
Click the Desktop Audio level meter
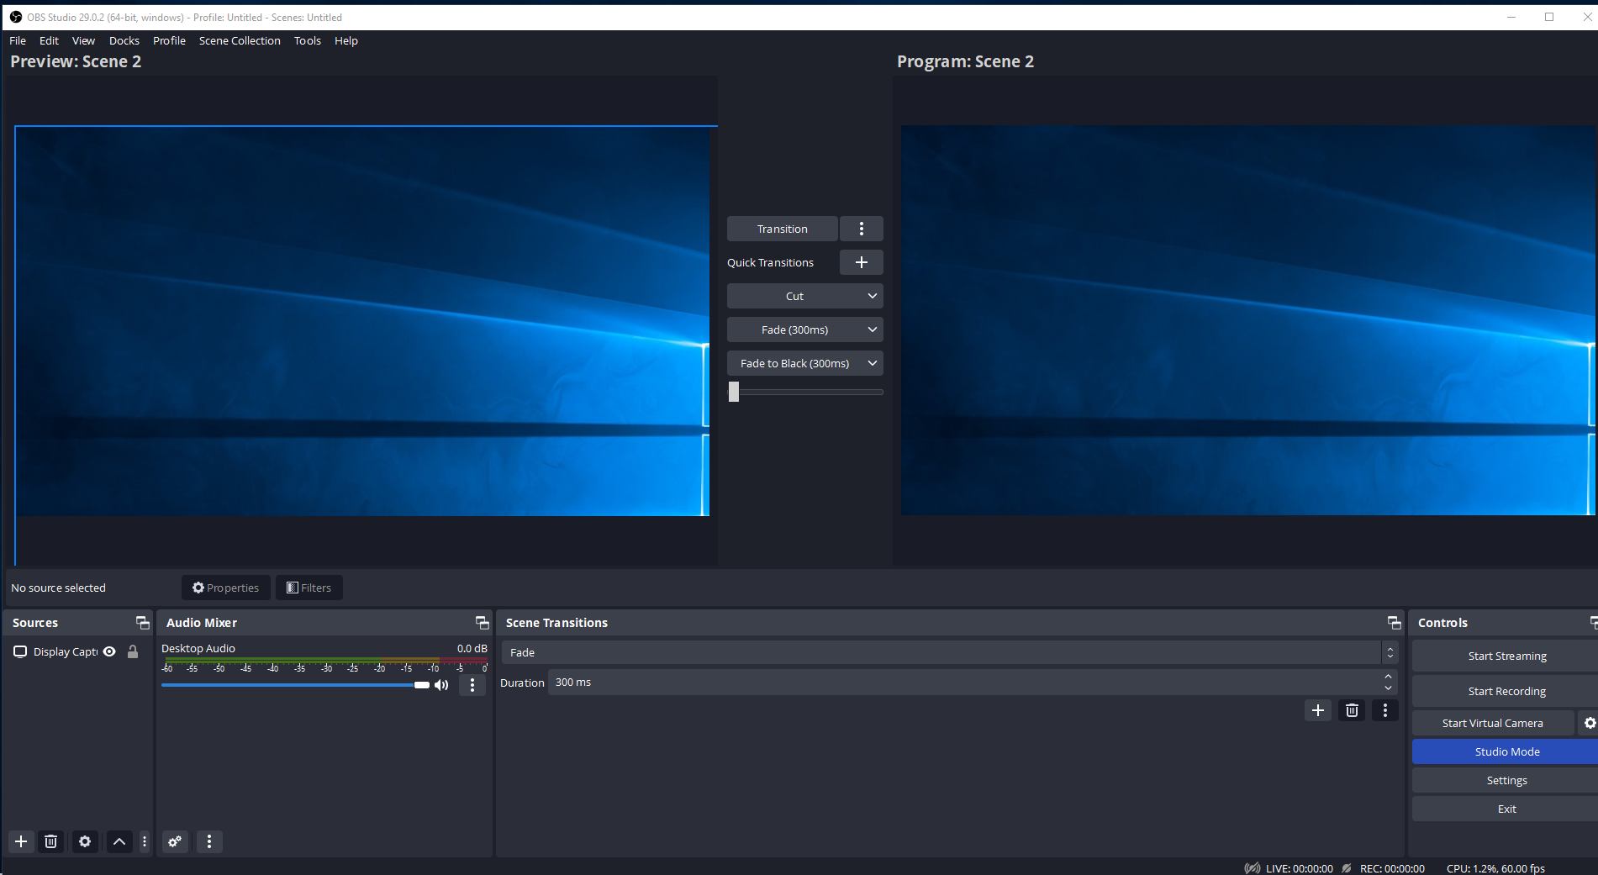324,661
